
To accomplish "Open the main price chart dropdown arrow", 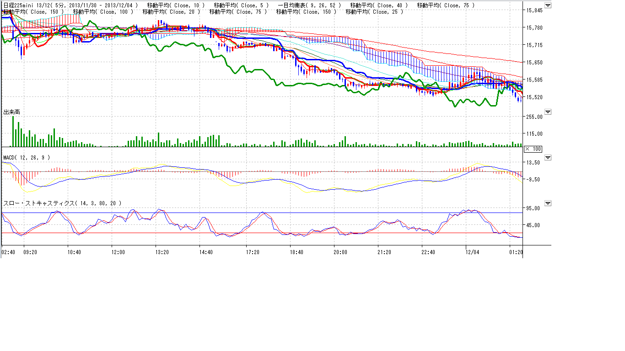I will [548, 5].
